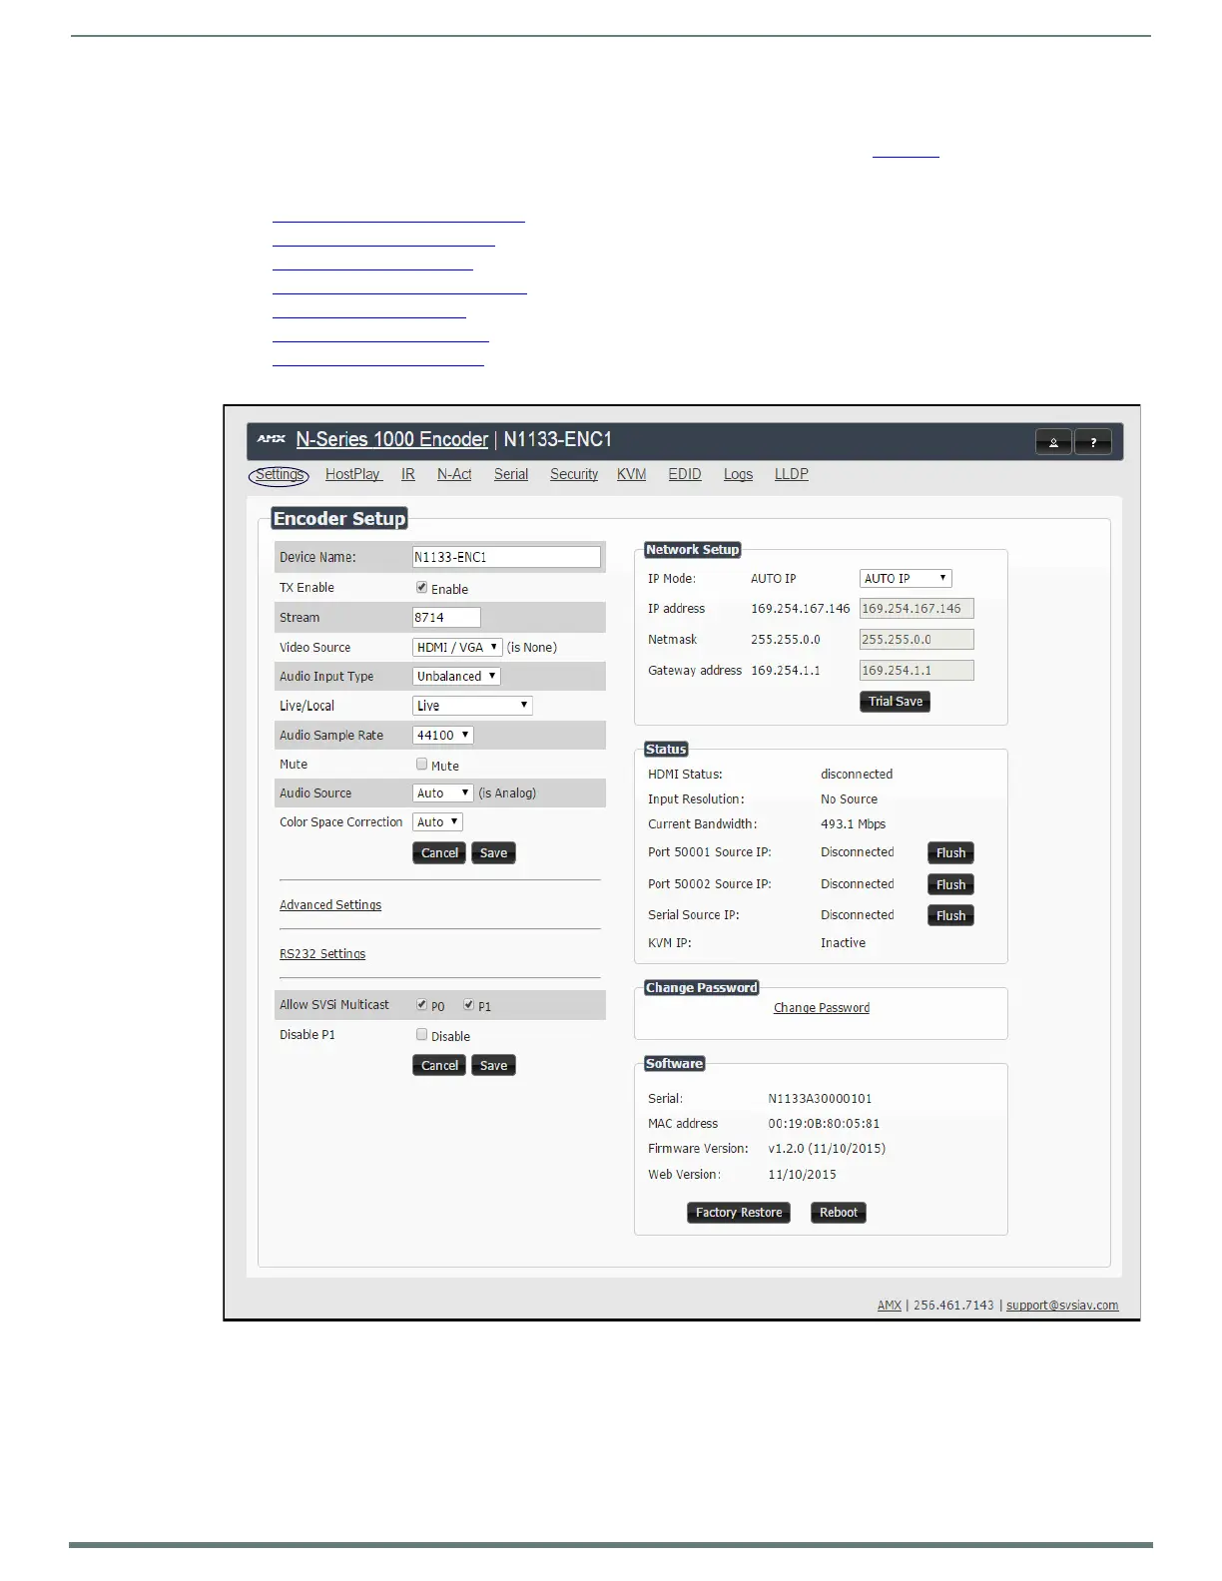Click Cancel under Disable P1
Screen dimensions: 1222x1581
coord(439,1066)
